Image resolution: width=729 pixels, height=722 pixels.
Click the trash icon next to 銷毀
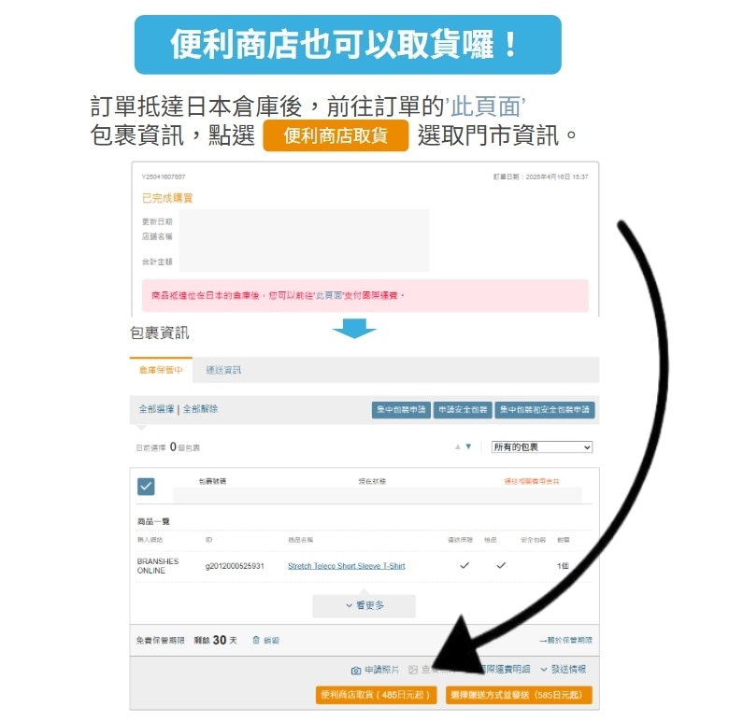coord(256,640)
